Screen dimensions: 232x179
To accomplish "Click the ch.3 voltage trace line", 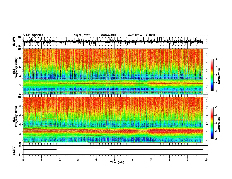I will [x=113, y=150].
